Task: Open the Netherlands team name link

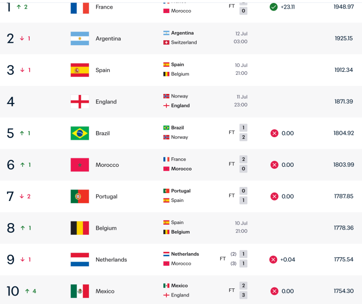Action: (x=111, y=260)
